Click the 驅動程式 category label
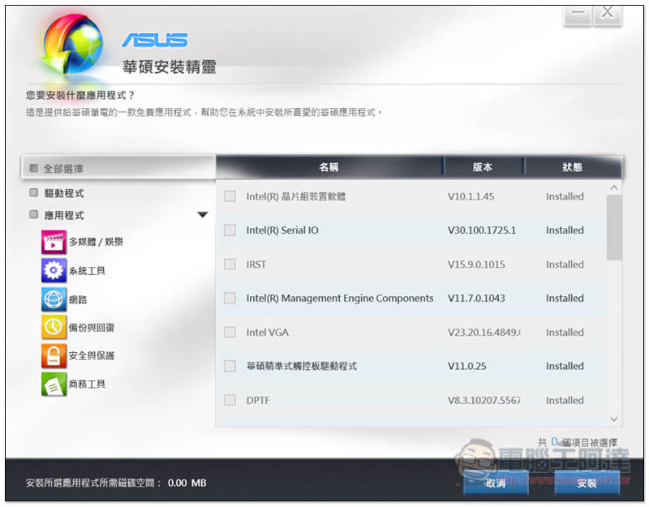Image resolution: width=649 pixels, height=507 pixels. [64, 193]
